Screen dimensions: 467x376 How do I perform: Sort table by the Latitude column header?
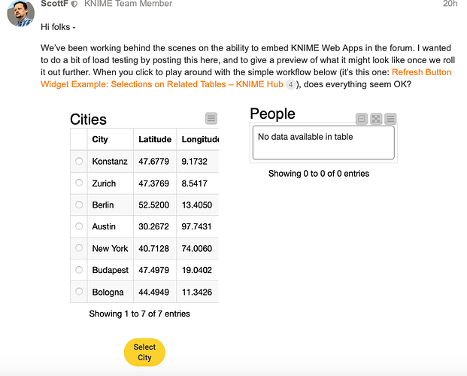(156, 139)
